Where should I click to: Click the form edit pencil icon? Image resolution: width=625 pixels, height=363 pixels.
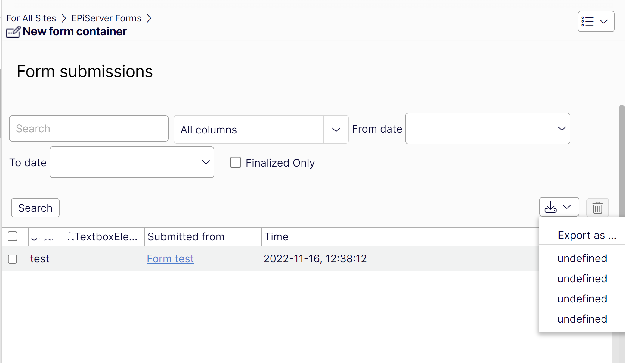(x=13, y=32)
